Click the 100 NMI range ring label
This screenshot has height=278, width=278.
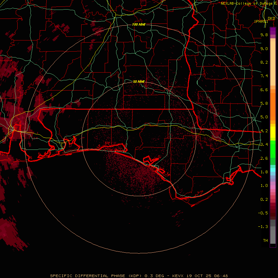(139, 24)
